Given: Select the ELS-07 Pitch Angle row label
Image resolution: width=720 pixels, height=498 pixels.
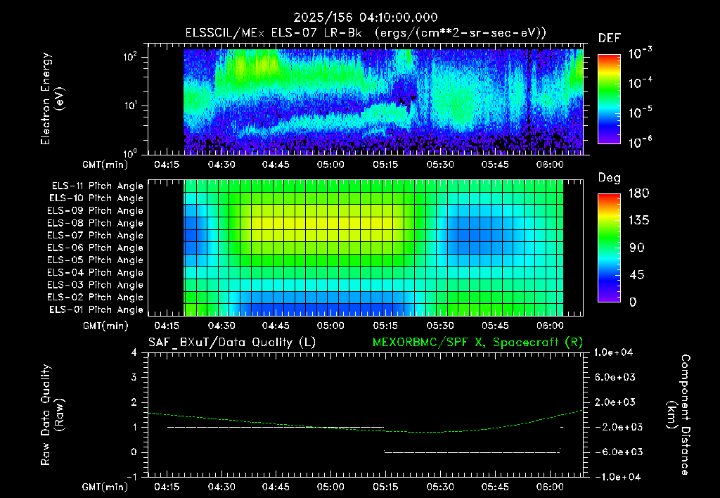Looking at the screenshot, I should [96, 235].
